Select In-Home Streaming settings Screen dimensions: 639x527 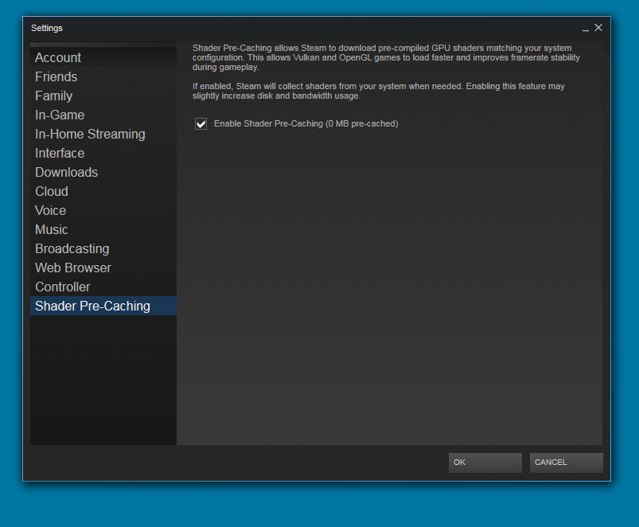(90, 134)
